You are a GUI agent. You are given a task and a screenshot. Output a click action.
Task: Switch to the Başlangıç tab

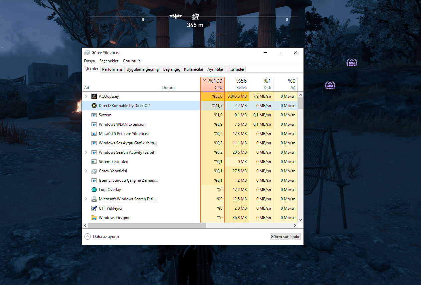(x=172, y=69)
